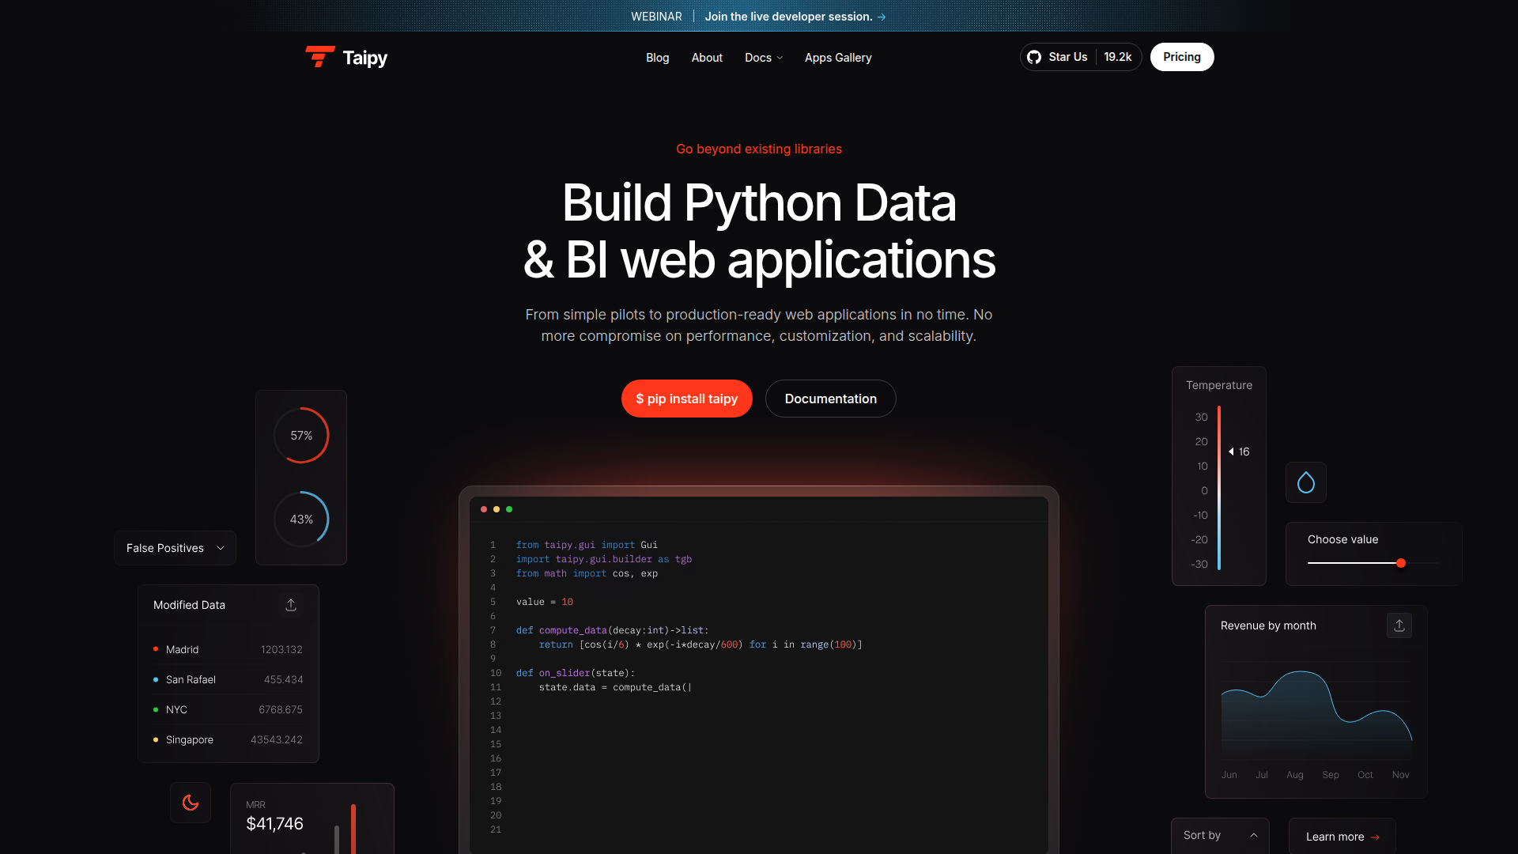
Task: Click the Modified Data export icon
Action: tap(291, 605)
